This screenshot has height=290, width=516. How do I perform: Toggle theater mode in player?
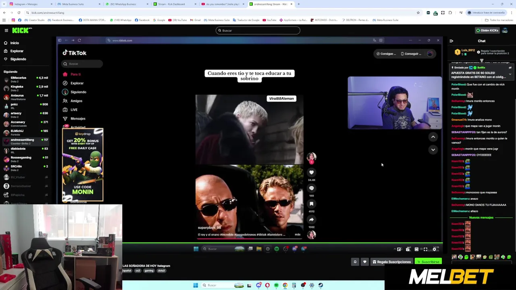(x=416, y=249)
